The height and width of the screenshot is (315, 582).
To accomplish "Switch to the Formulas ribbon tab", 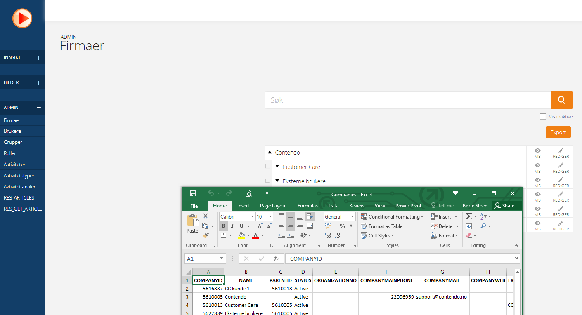I will click(x=308, y=206).
